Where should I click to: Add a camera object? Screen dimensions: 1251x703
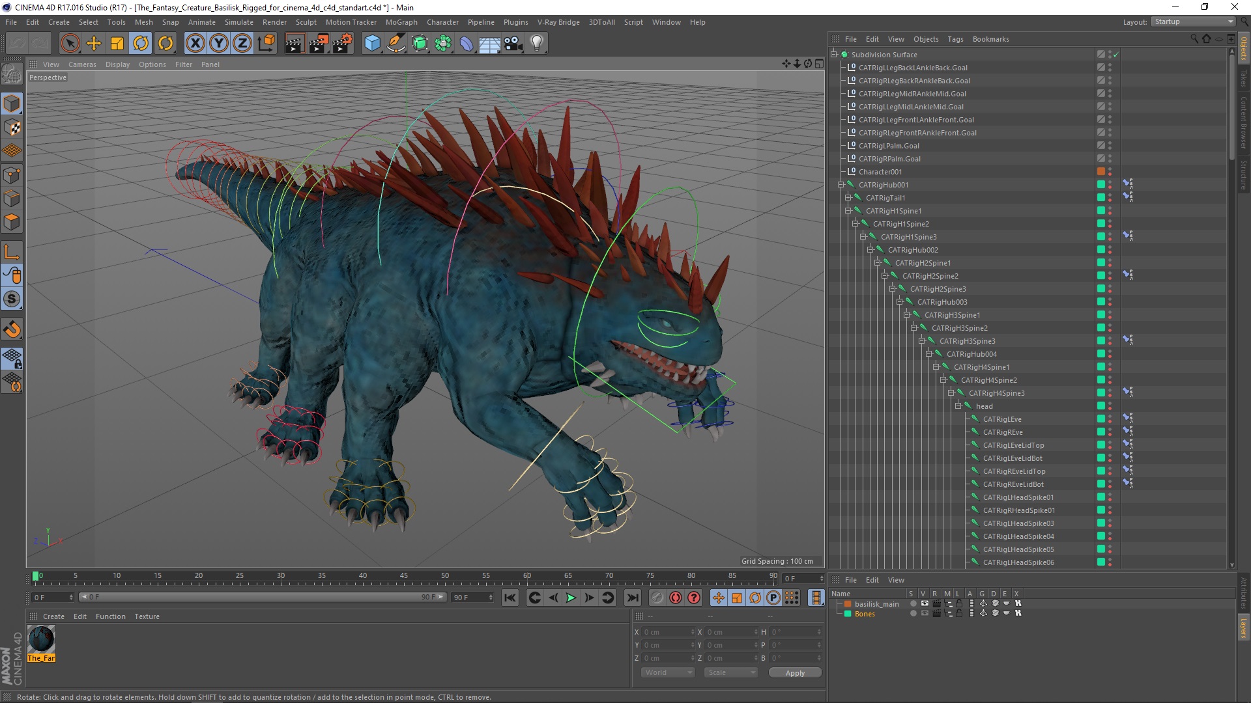tap(513, 44)
